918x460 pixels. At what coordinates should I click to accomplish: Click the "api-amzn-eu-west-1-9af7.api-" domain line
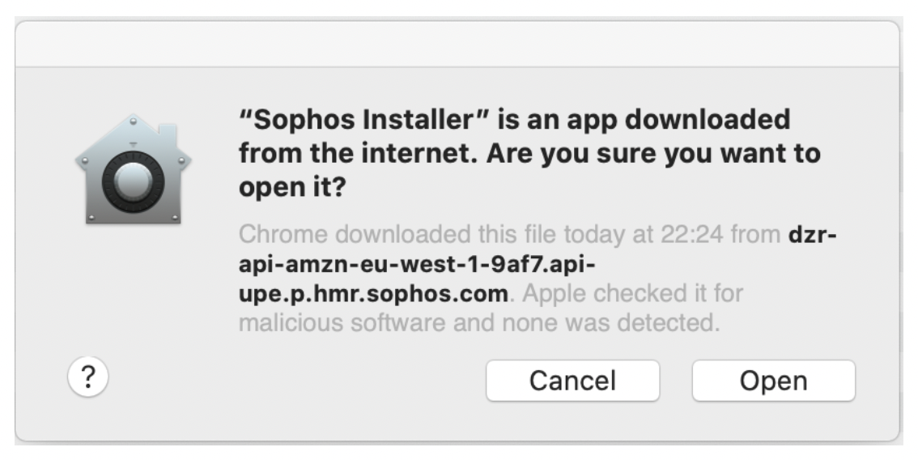click(417, 264)
